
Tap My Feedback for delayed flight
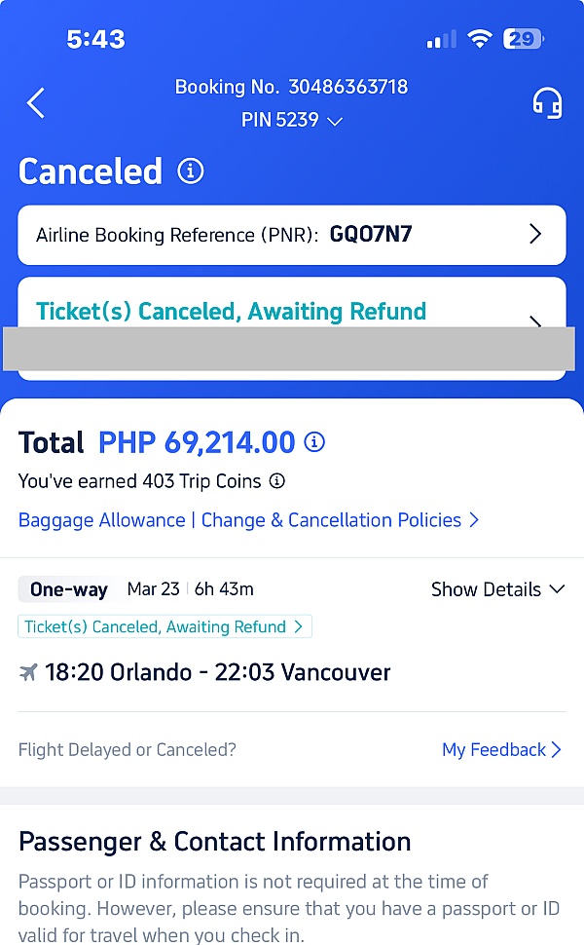click(x=494, y=749)
